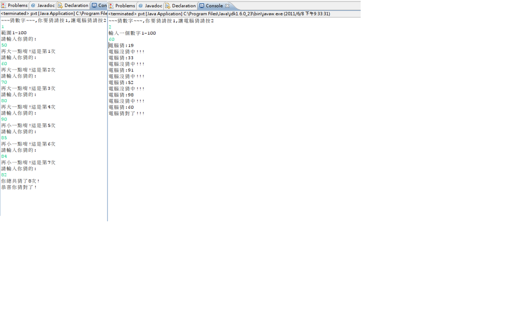The width and height of the screenshot is (523, 327).
Task: Click the line ending '這是第3次'
Action: [29, 88]
